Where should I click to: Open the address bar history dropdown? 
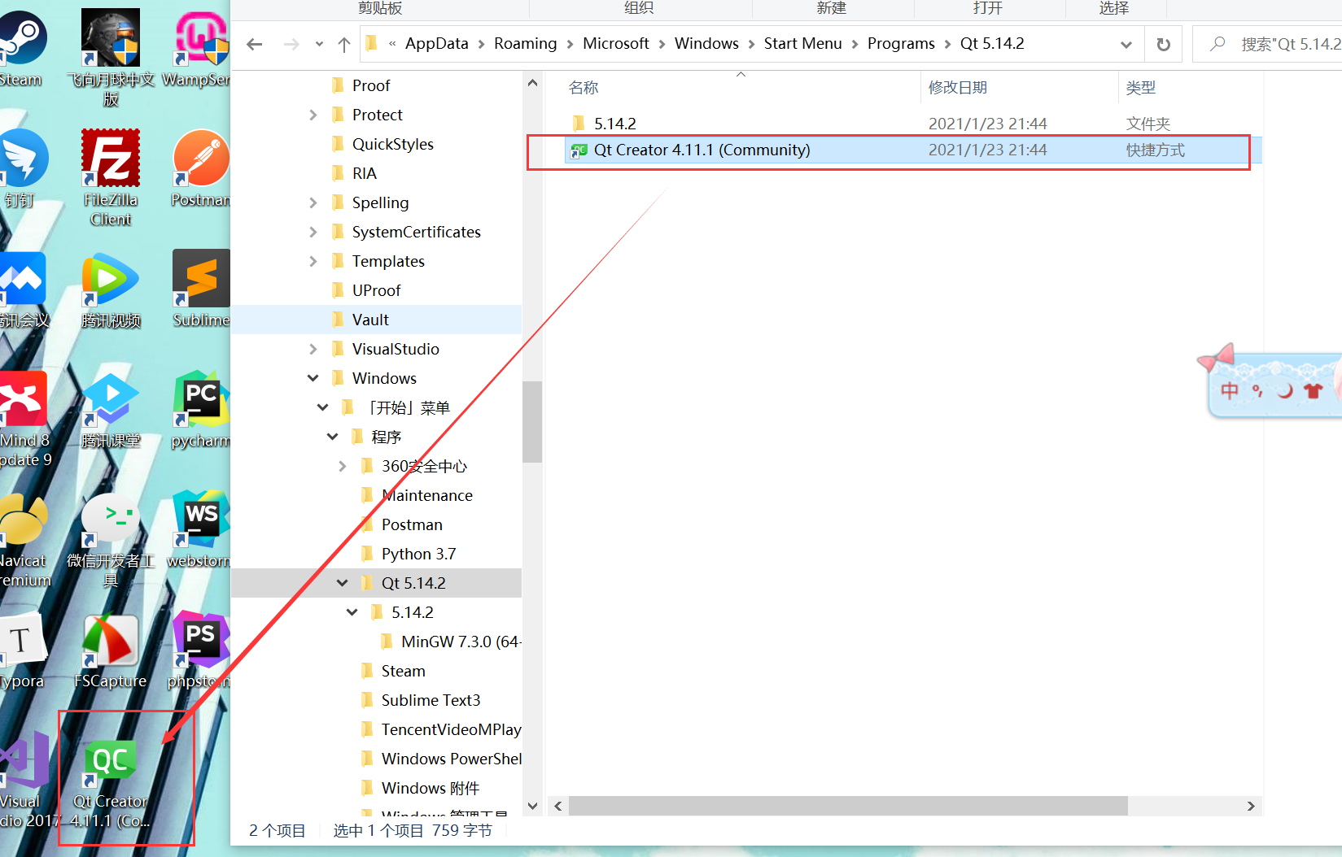pyautogui.click(x=1126, y=44)
